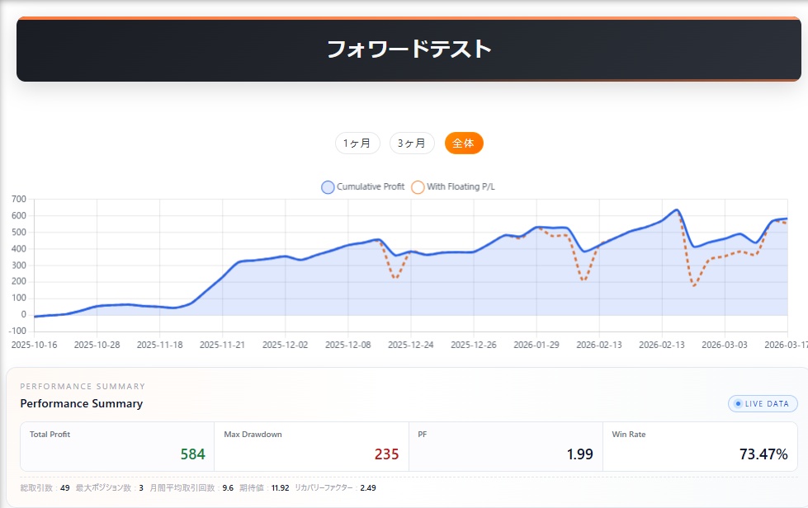Select the Max Drawdown 235 card
The width and height of the screenshot is (808, 508).
(311, 446)
